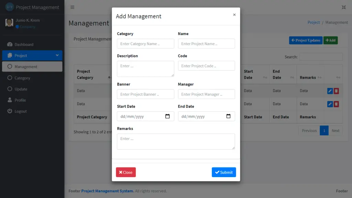The width and height of the screenshot is (352, 198).
Task: Open the sidebar hamburger menu
Action: (72, 7)
